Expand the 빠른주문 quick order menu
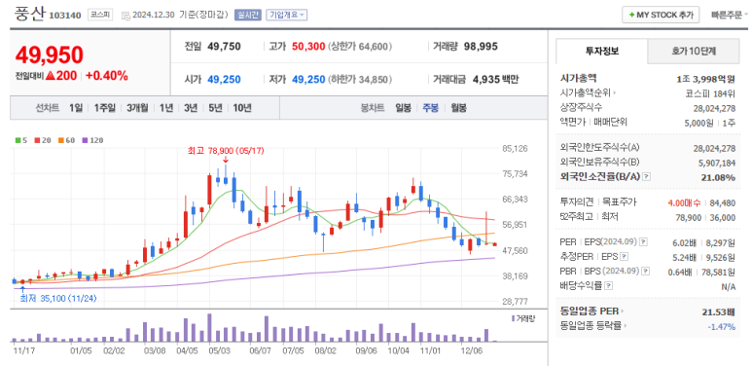This screenshot has width=752, height=366. point(729,15)
